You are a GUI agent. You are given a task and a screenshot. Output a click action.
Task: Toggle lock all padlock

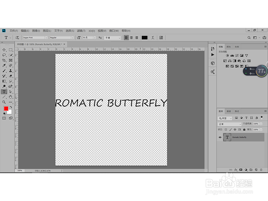click(x=244, y=130)
